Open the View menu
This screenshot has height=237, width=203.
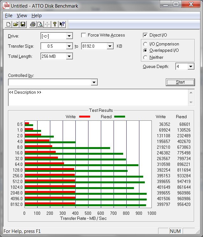click(22, 16)
